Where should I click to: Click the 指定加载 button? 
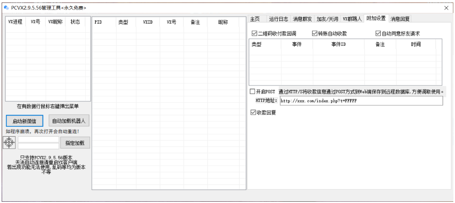(75, 143)
